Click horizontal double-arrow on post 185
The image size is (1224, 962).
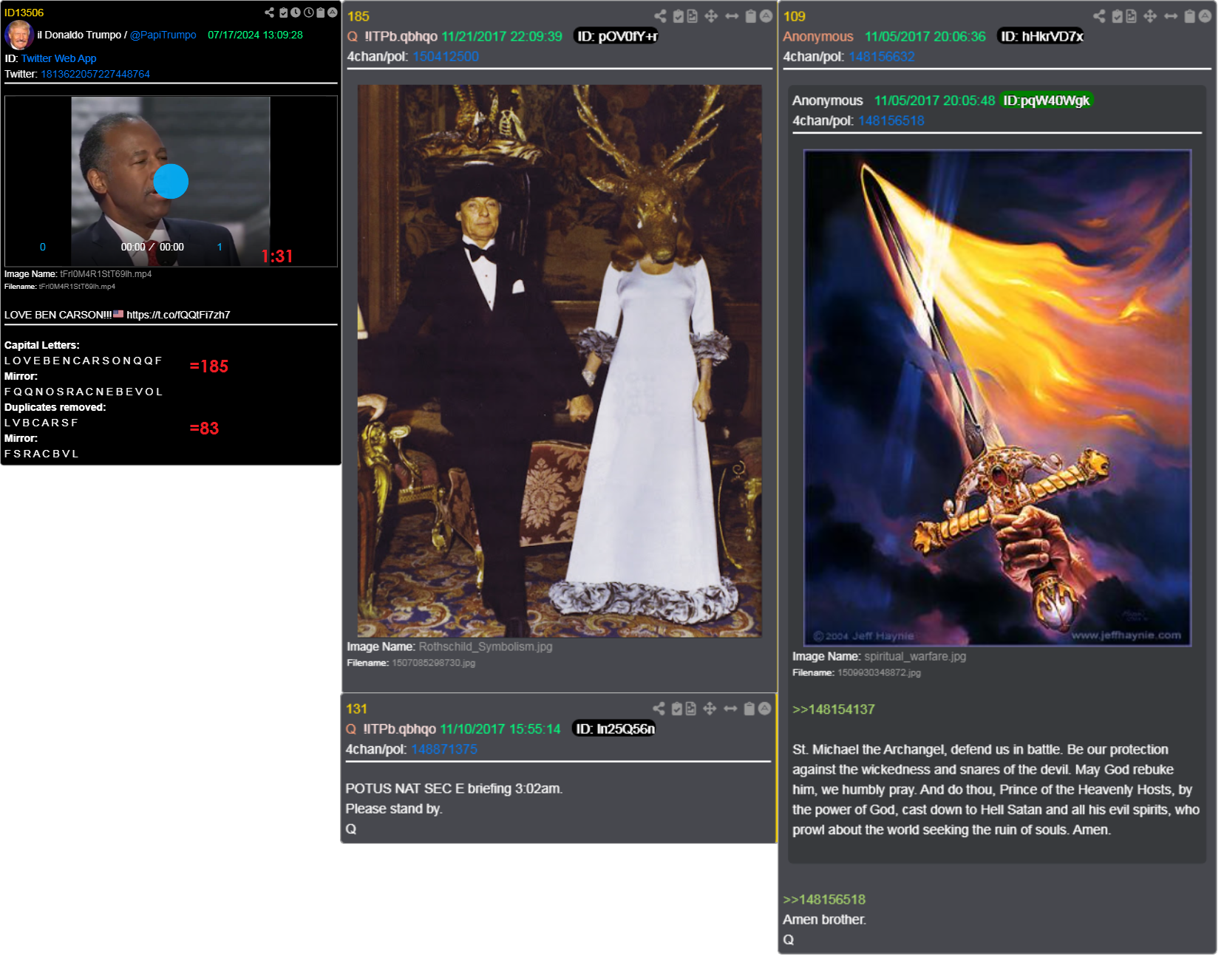[x=732, y=16]
